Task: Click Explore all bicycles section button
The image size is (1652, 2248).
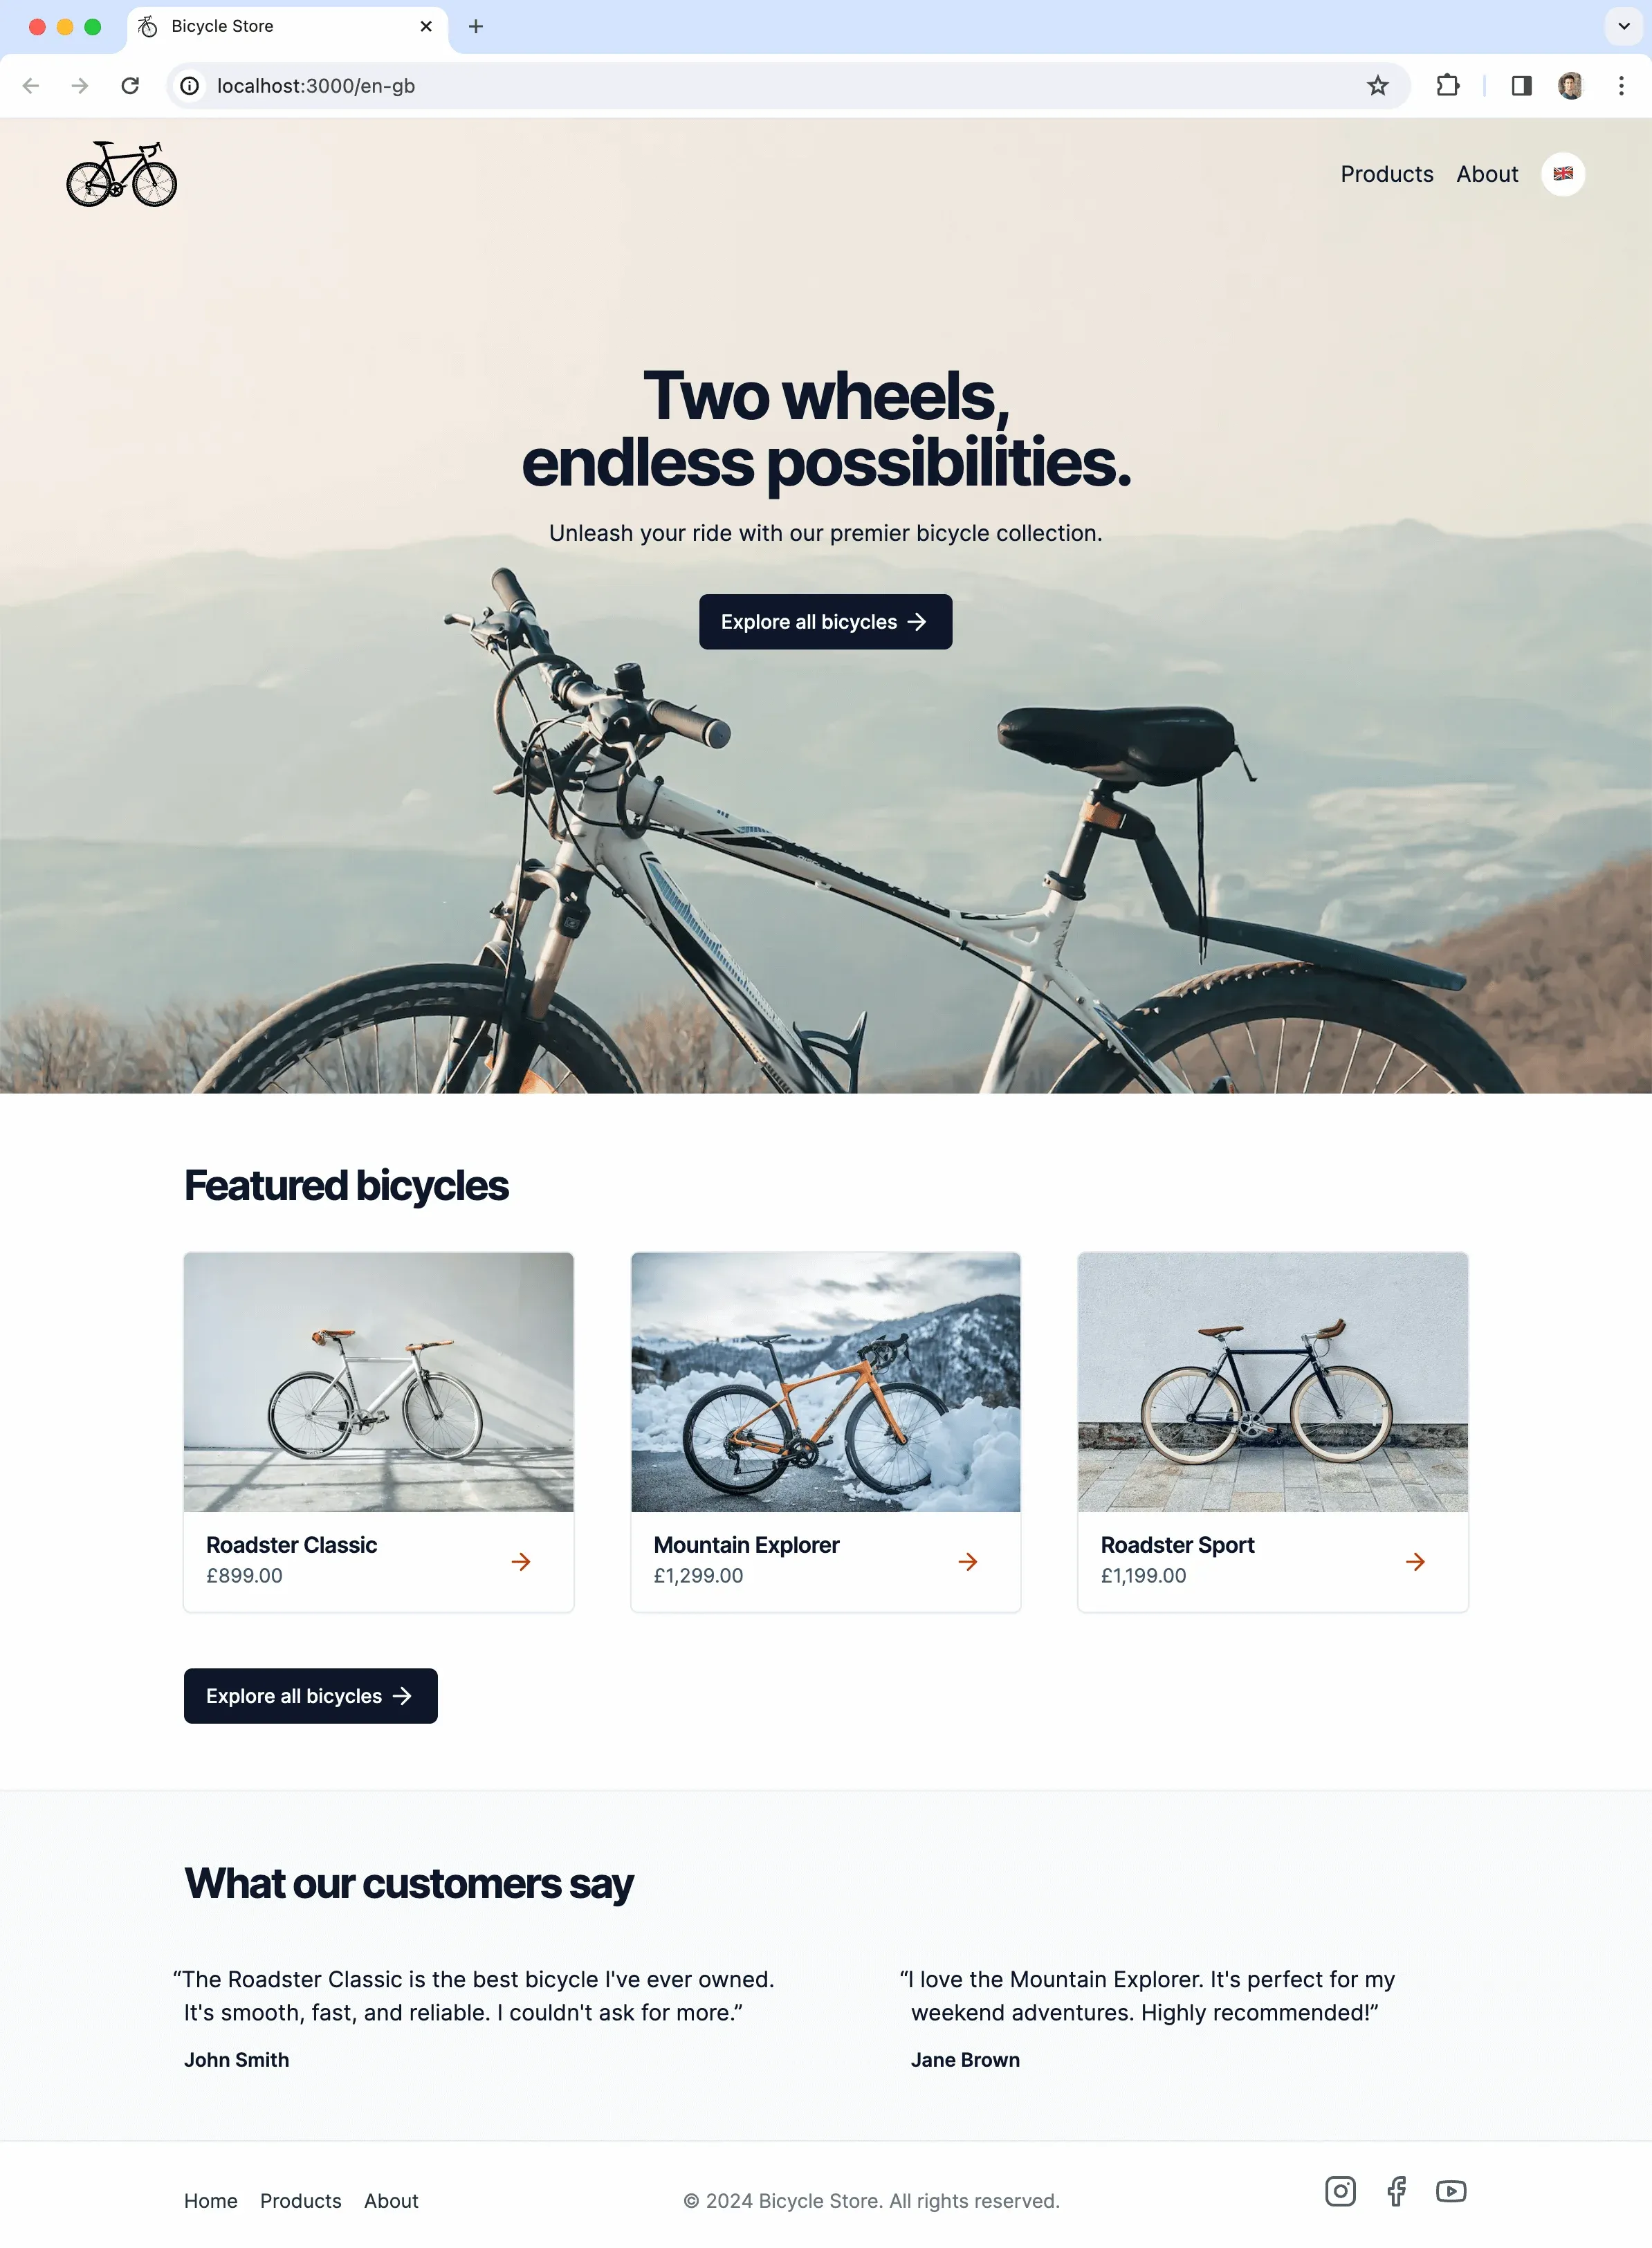Action: click(309, 1695)
